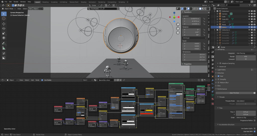Click the red color swatch in the node editor
This screenshot has height=136, width=257.
coord(146,113)
